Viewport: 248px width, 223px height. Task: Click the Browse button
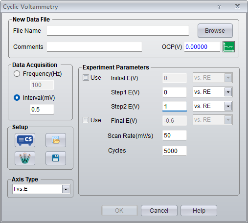click(215, 30)
